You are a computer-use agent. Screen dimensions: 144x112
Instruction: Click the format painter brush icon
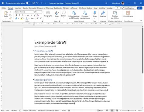(x=10, y=18)
